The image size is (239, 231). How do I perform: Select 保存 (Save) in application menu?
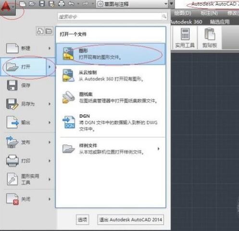click(27, 85)
